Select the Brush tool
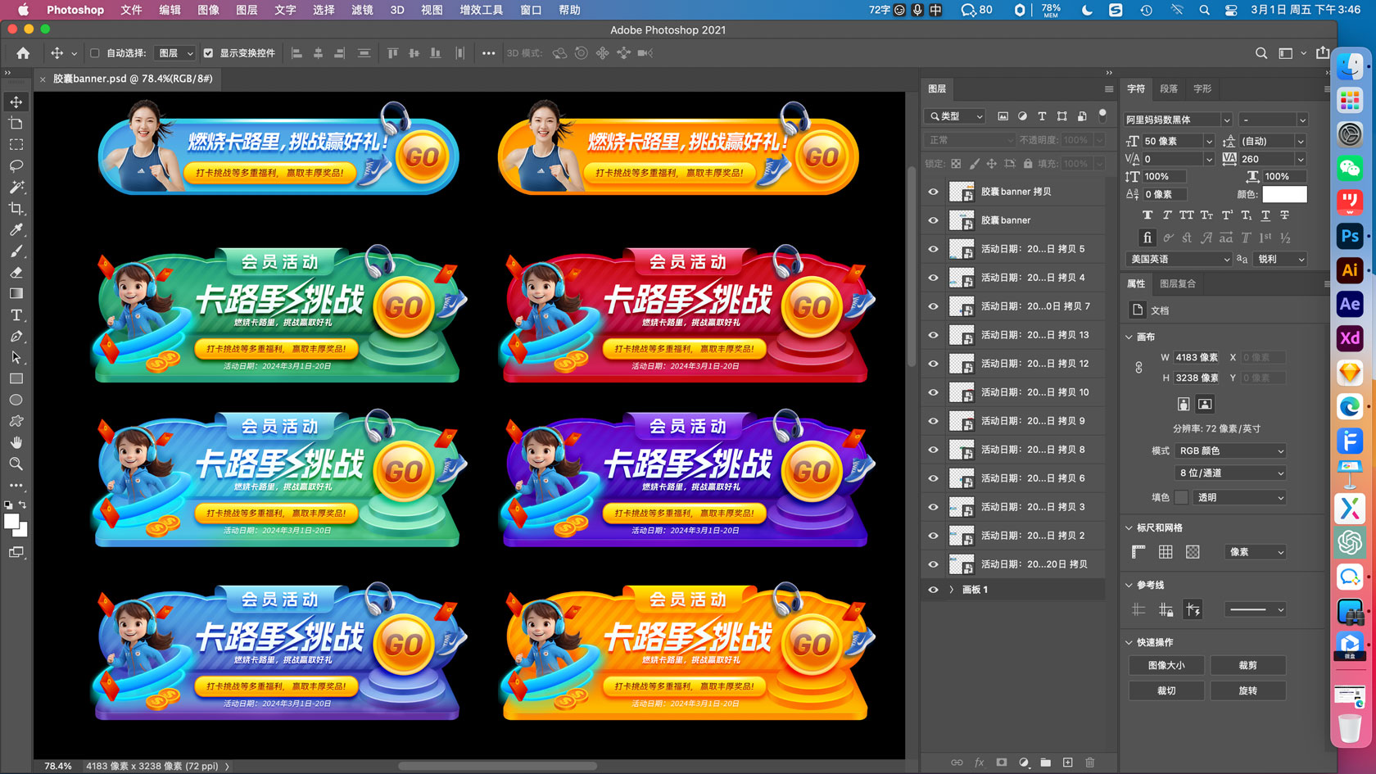1376x774 pixels. point(16,251)
